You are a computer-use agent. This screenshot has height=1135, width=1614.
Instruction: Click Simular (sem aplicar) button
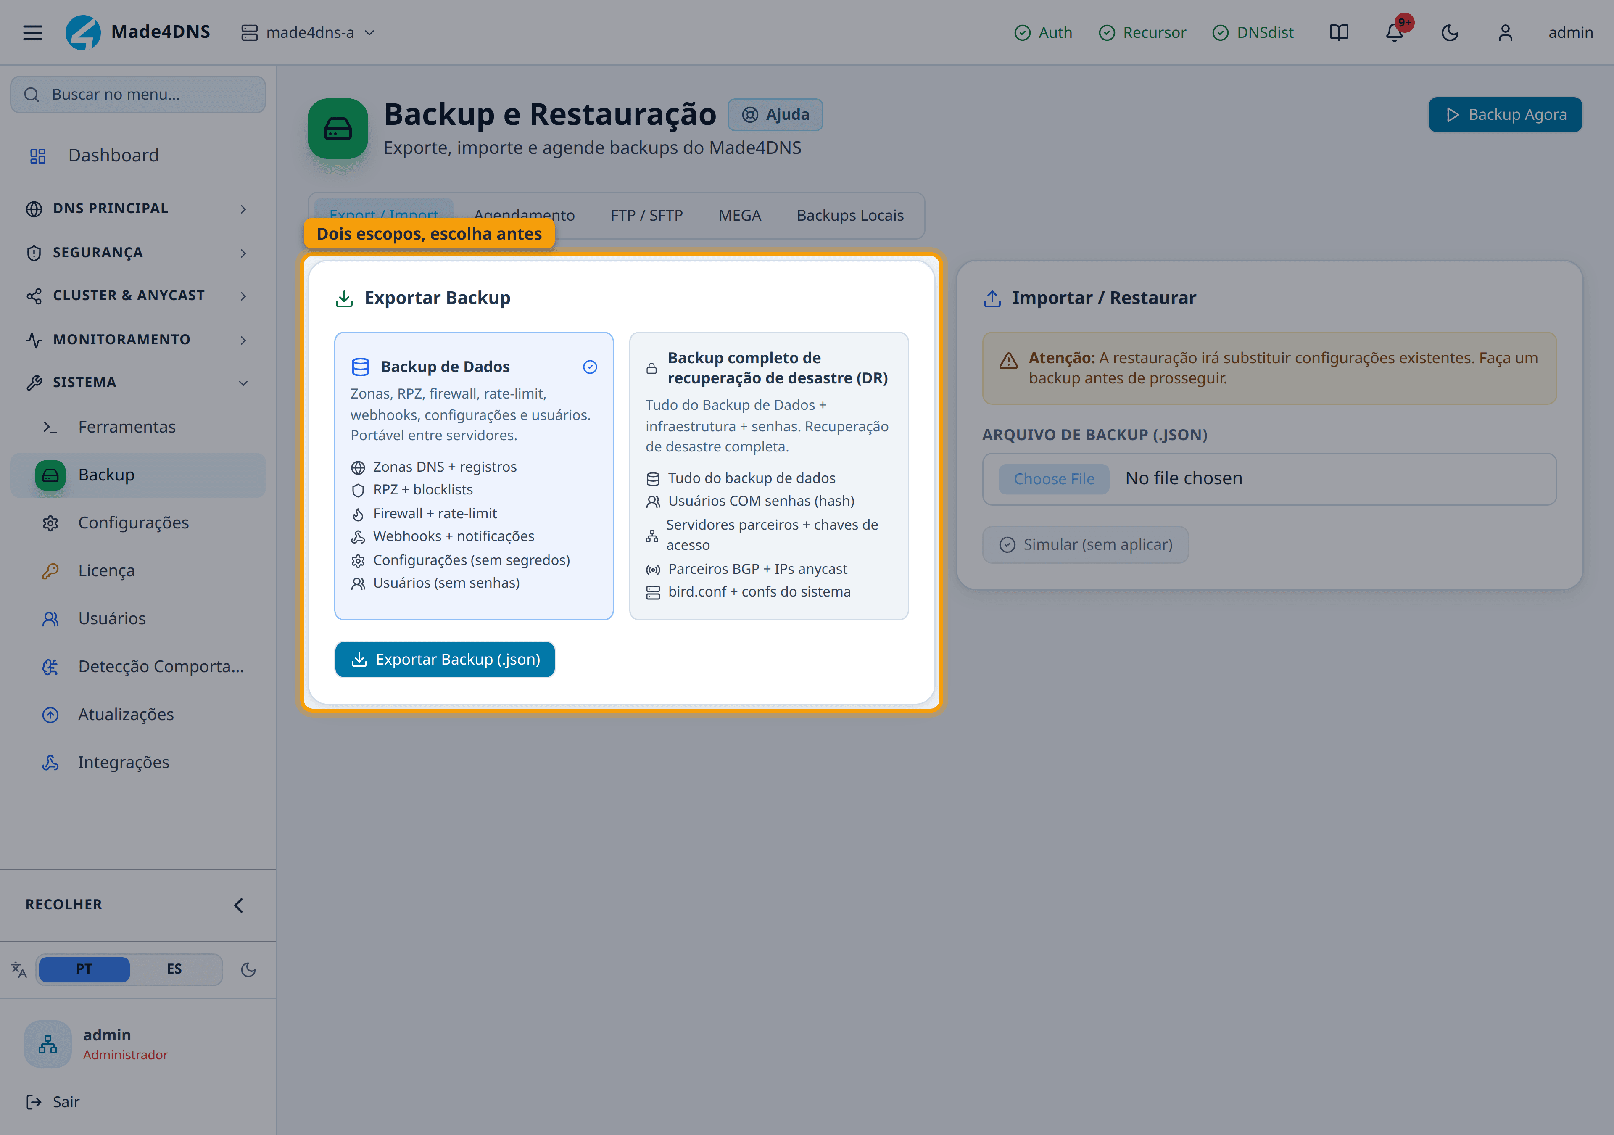[x=1085, y=545]
